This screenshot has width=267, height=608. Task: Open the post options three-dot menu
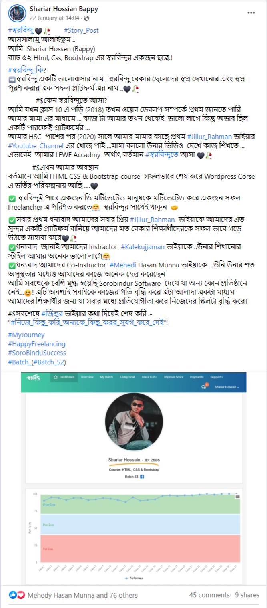(251, 13)
